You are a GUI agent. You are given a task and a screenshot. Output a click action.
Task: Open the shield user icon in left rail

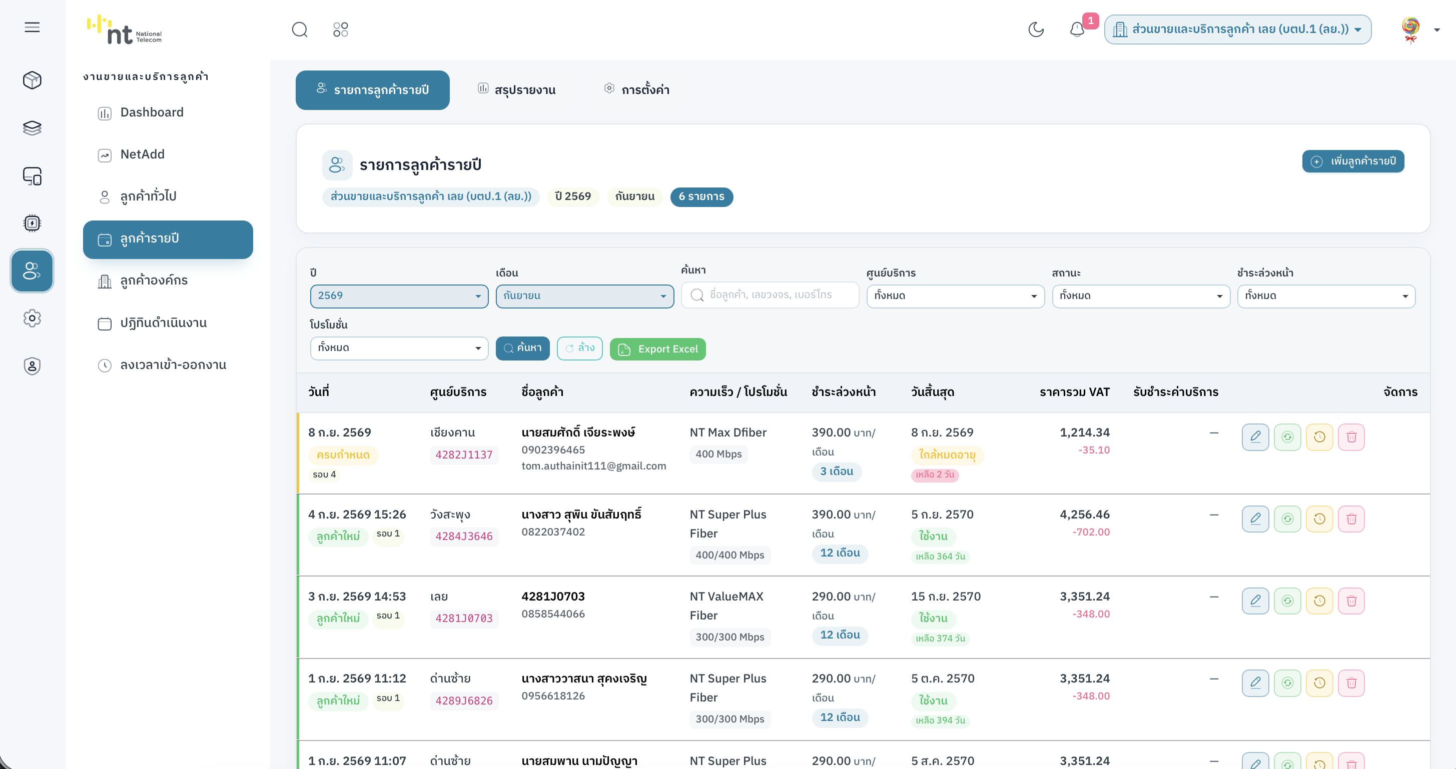[32, 366]
